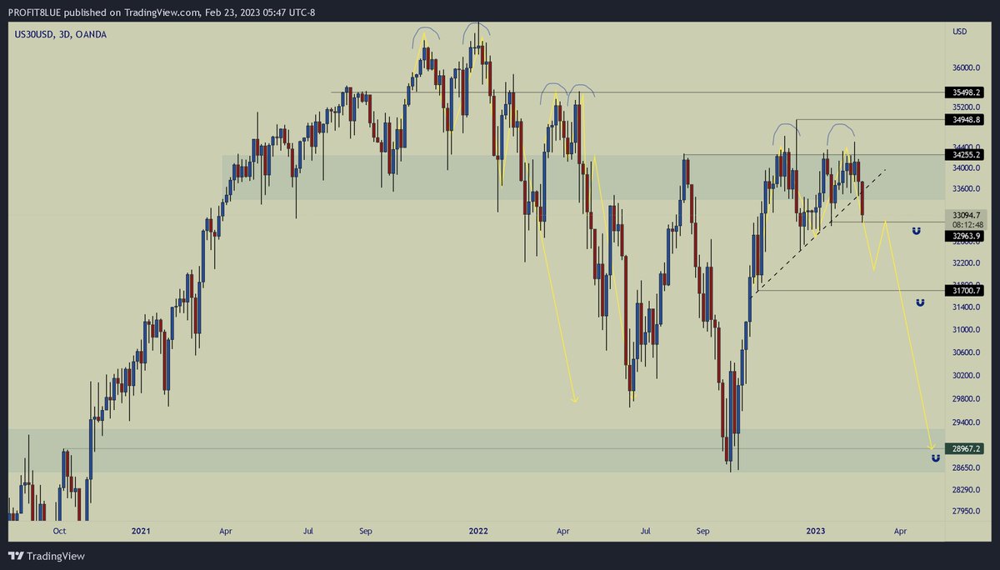Click the 31000.0 tick on the price axis
1000x570 pixels.
click(967, 331)
